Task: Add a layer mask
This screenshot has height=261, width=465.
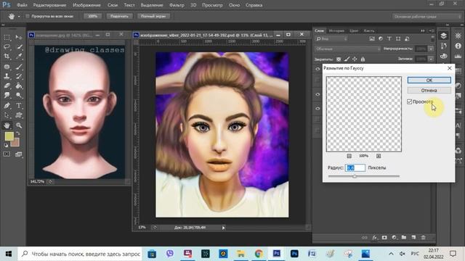Action: [x=384, y=237]
